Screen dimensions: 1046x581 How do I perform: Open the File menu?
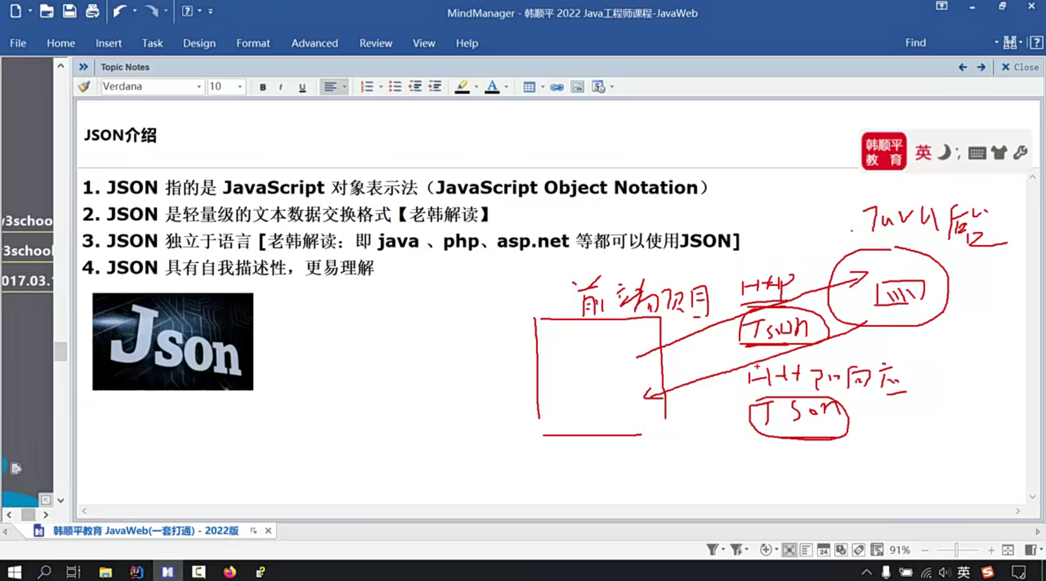(x=17, y=43)
